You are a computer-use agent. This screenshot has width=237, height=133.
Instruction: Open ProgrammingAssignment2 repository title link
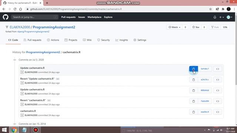(x=54, y=27)
